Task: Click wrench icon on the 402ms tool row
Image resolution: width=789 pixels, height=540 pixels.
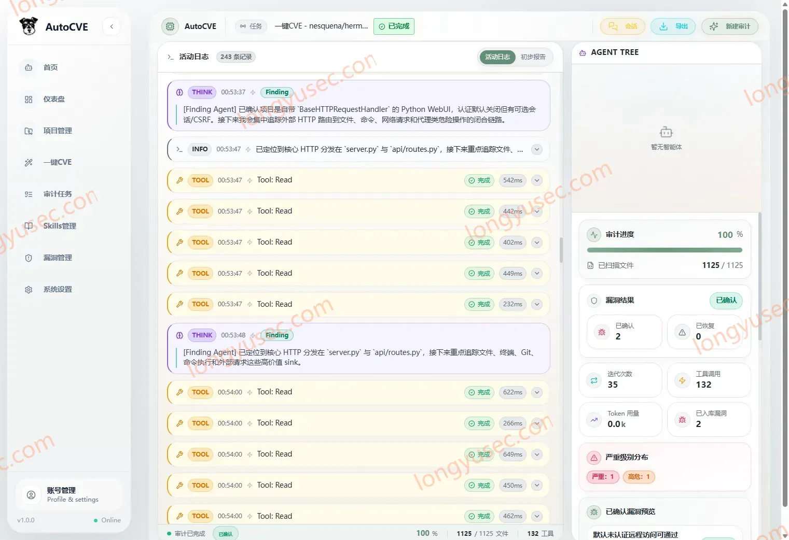Action: (x=179, y=243)
